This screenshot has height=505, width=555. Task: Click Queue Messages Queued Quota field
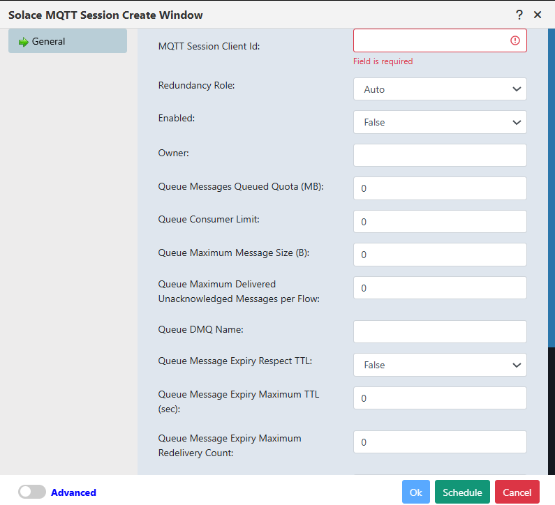click(x=440, y=188)
